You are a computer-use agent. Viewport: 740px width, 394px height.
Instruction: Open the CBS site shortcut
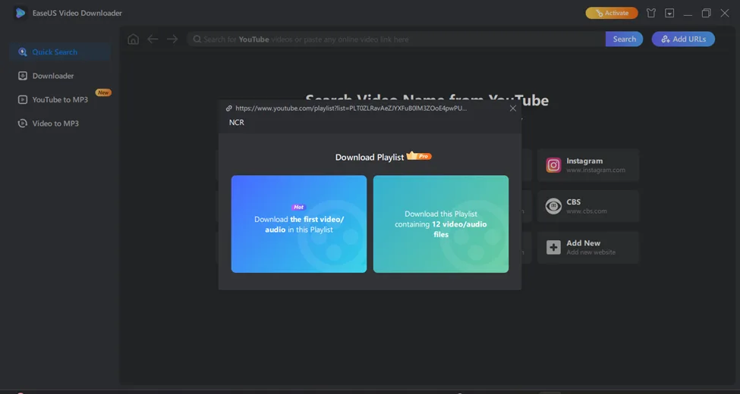coord(588,206)
